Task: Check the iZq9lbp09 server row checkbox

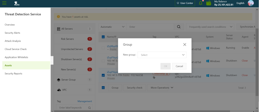Action: pos(103,48)
